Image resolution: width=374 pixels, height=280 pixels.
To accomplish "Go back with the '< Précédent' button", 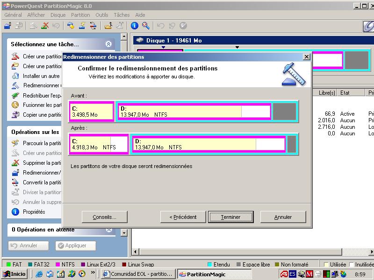I will [183, 217].
